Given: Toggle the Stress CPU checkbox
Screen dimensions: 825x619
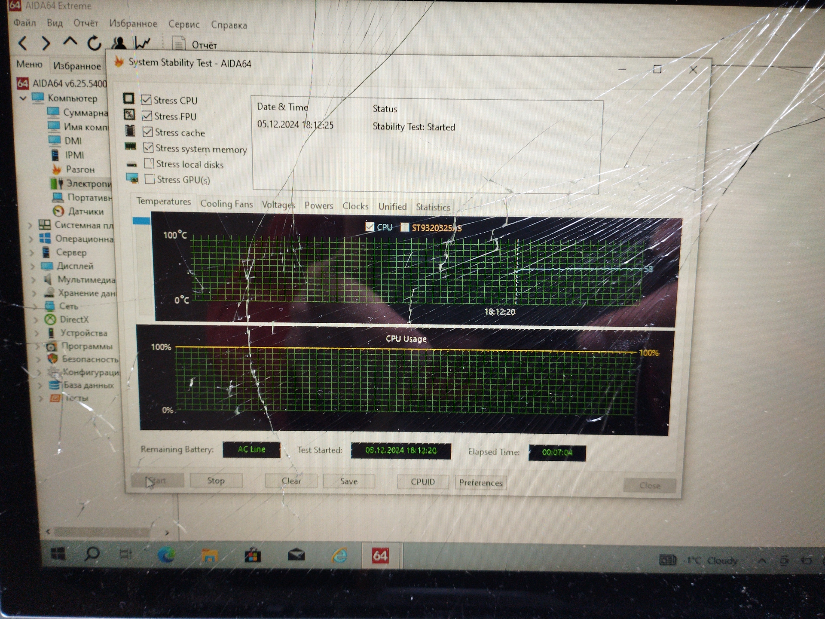Looking at the screenshot, I should tap(146, 100).
